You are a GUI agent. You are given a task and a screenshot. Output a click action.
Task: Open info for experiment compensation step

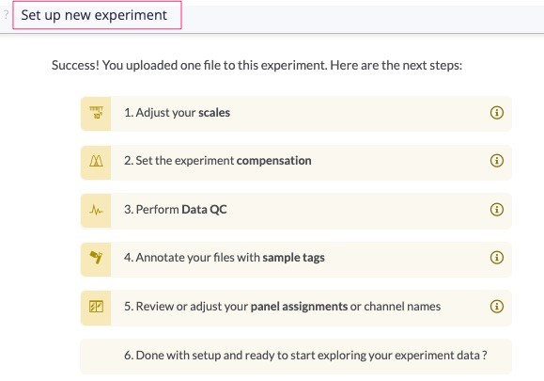click(496, 161)
